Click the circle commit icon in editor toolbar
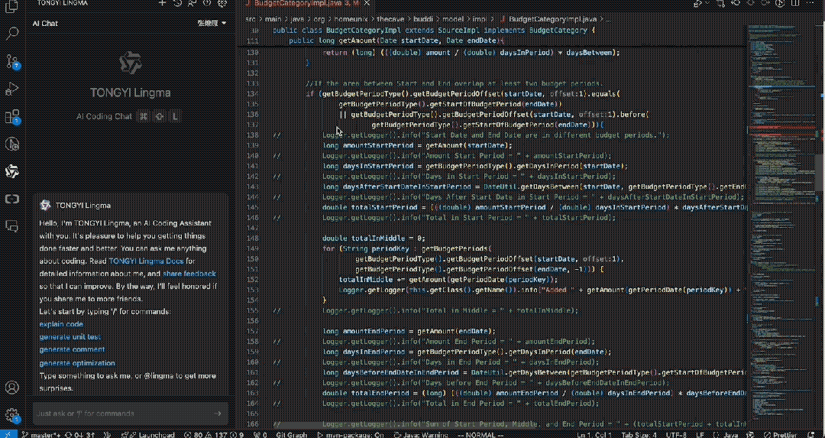Screen dimensions: 825x438 (x=752, y=3)
